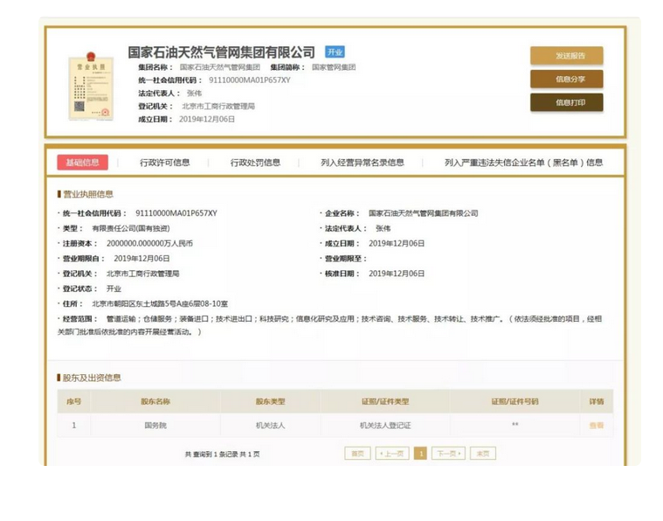The height and width of the screenshot is (521, 663).
Task: Switch to the 行政许可信息 tab
Action: (x=164, y=163)
